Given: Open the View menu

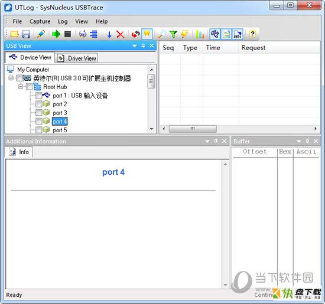Looking at the screenshot, I should point(82,21).
